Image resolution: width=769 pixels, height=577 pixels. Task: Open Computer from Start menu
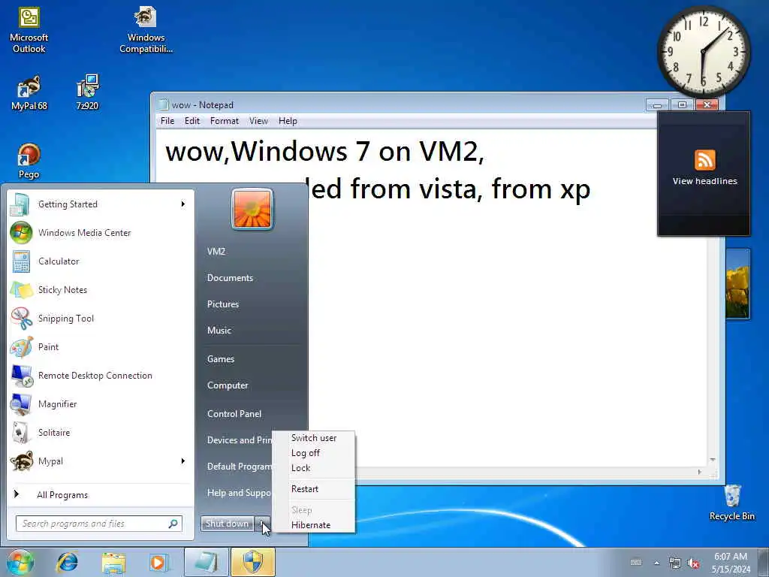point(227,385)
